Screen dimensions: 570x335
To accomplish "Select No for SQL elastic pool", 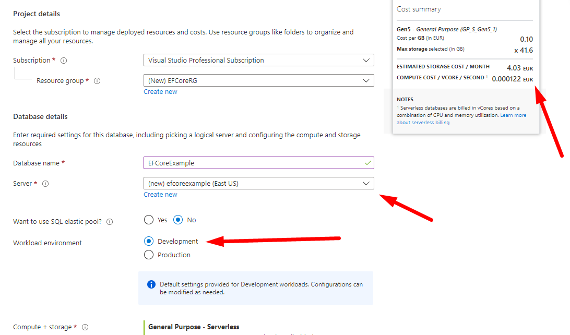I will 178,220.
